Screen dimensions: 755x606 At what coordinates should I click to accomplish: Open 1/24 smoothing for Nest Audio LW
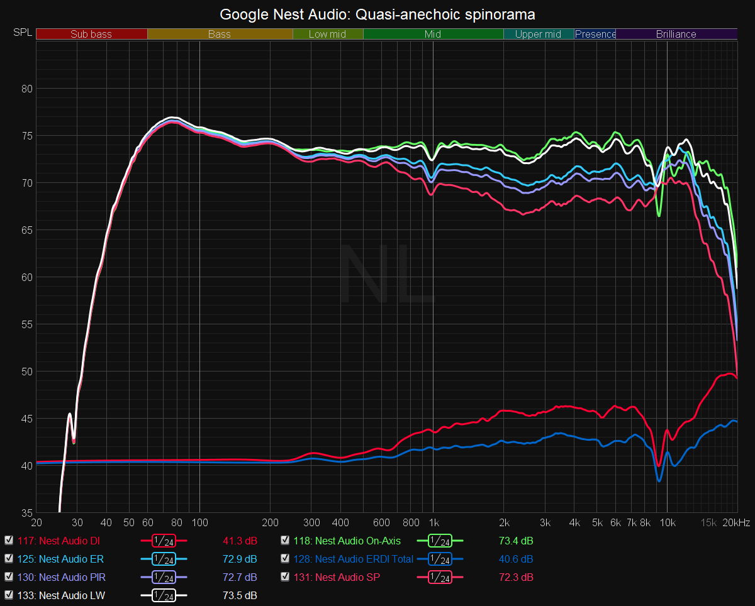pyautogui.click(x=164, y=595)
